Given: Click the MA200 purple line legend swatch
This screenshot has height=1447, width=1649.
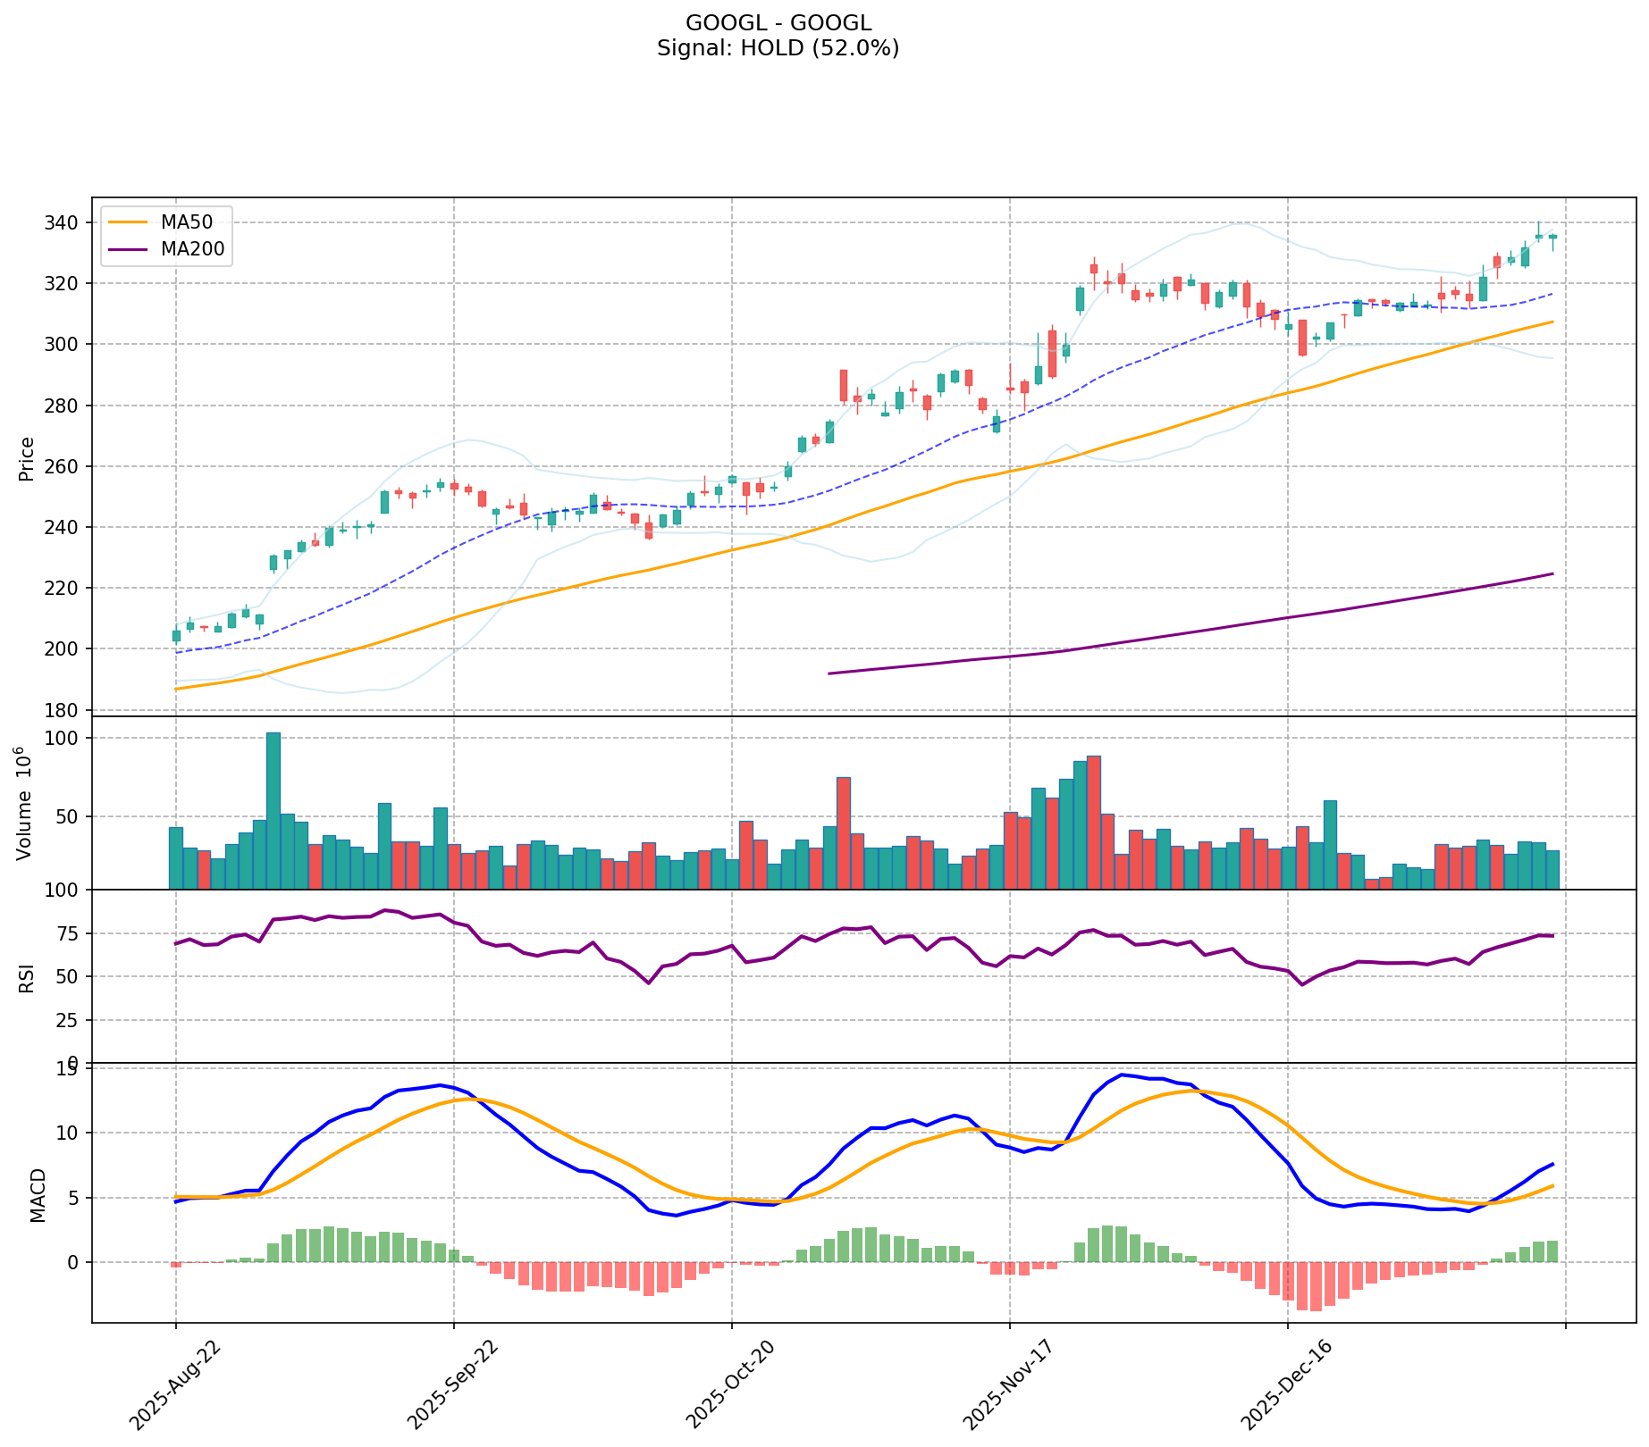Looking at the screenshot, I should pyautogui.click(x=129, y=249).
